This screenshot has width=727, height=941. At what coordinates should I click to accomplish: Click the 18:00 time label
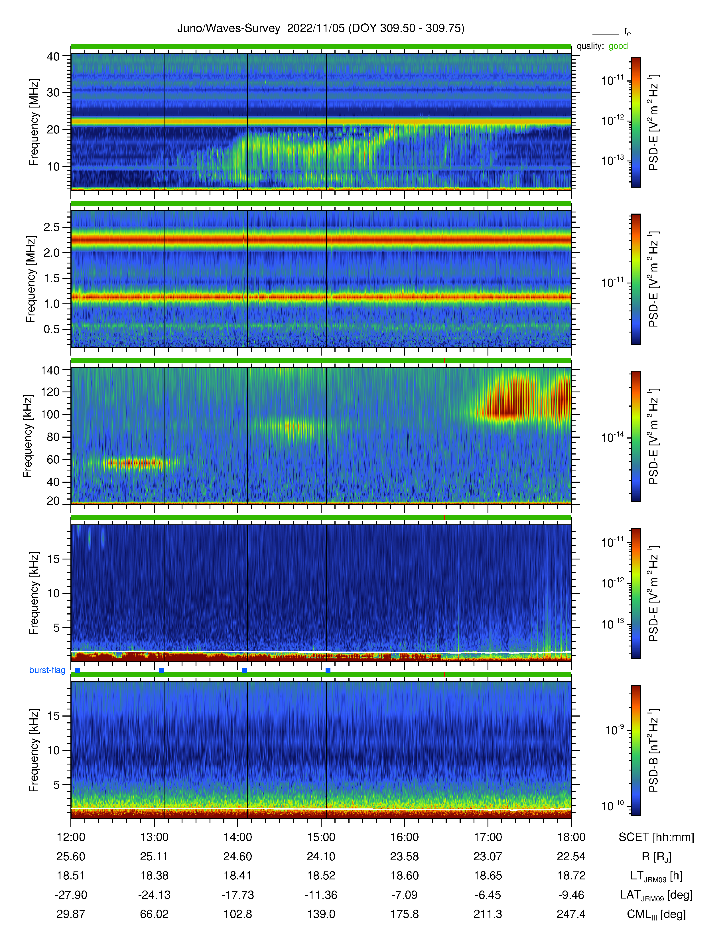point(571,837)
